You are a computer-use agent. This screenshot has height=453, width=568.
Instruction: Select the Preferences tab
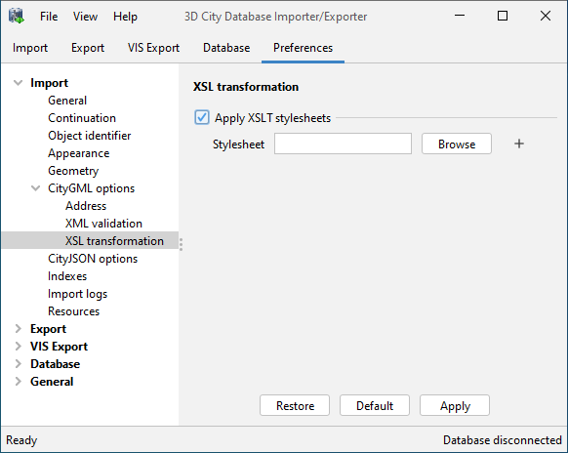(303, 48)
